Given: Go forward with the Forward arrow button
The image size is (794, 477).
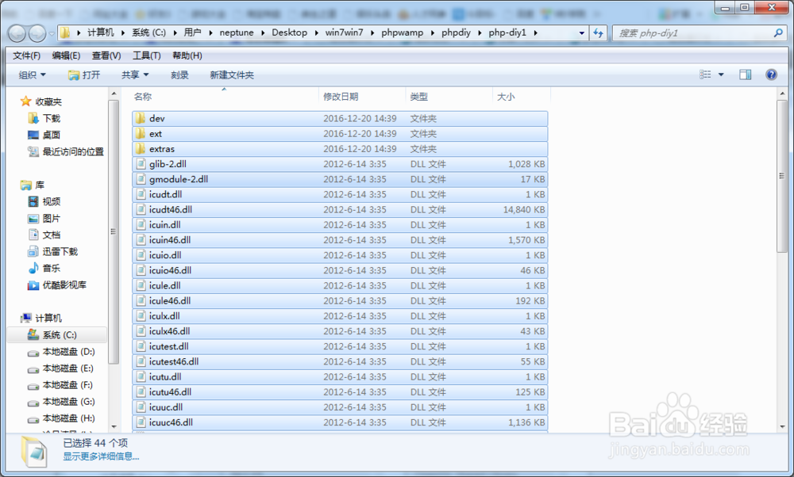Looking at the screenshot, I should pos(37,33).
